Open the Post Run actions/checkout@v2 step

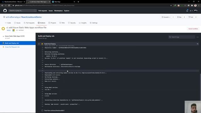(x=54, y=110)
